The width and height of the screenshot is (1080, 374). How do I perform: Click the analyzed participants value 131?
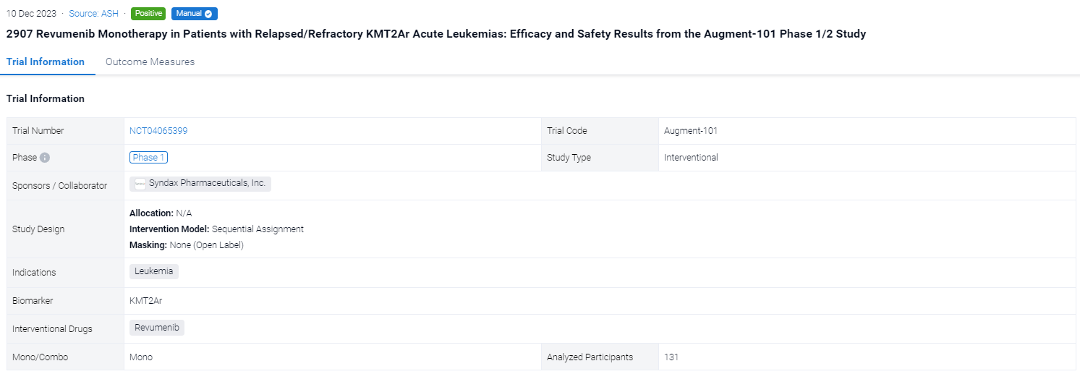pyautogui.click(x=671, y=357)
